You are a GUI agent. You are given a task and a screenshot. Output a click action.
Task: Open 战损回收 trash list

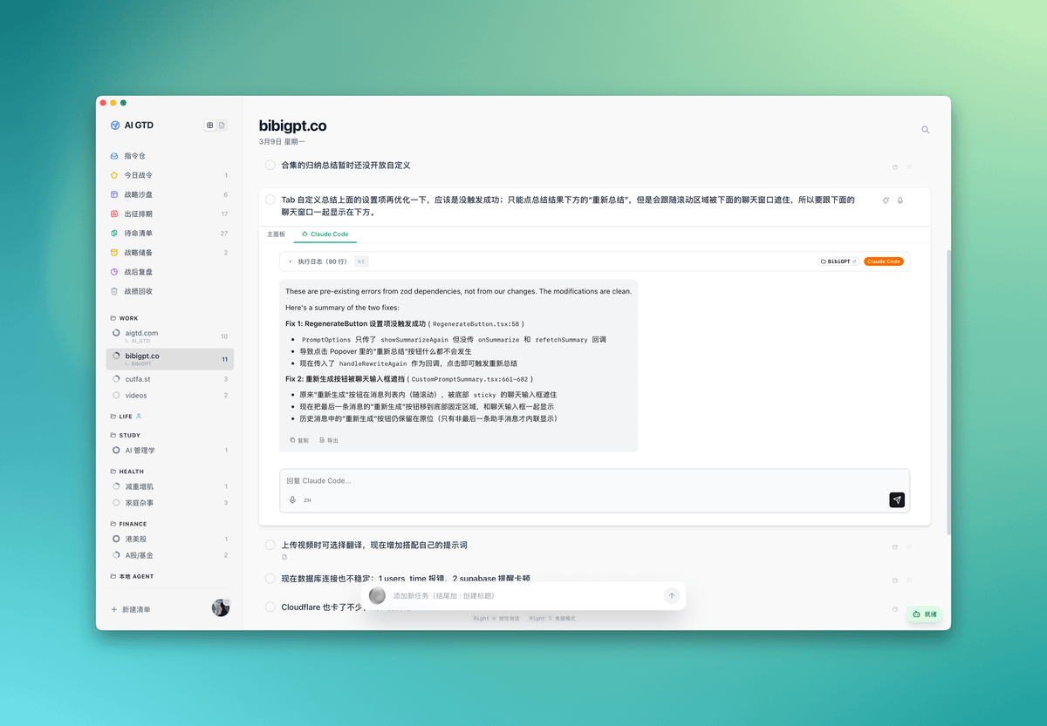pos(138,291)
